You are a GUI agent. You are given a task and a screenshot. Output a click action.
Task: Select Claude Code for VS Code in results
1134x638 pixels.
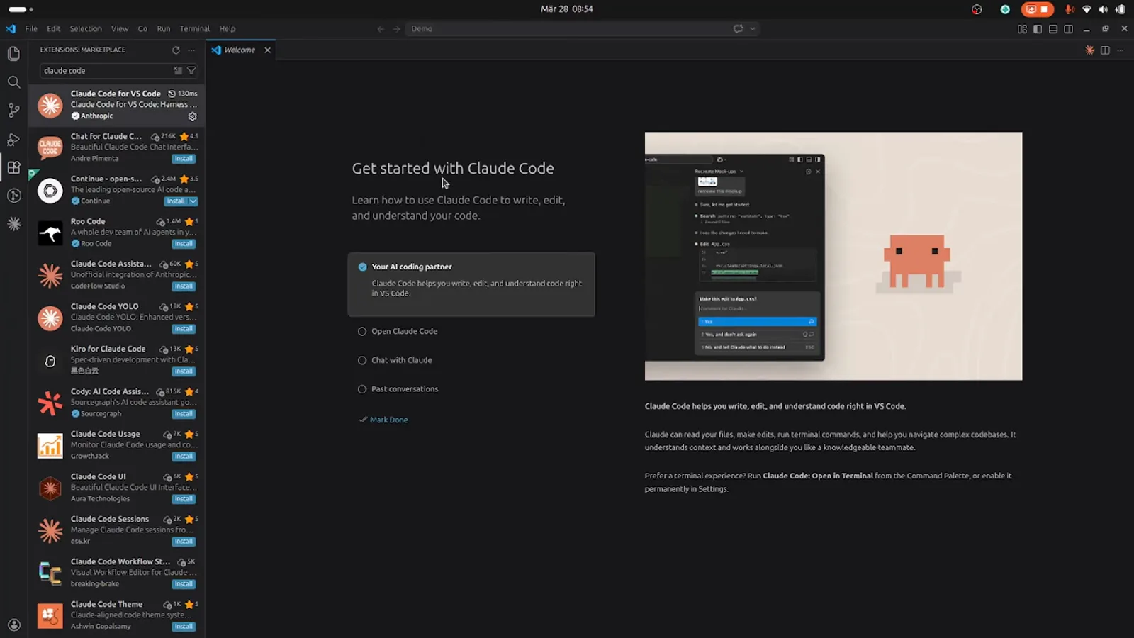[117, 105]
